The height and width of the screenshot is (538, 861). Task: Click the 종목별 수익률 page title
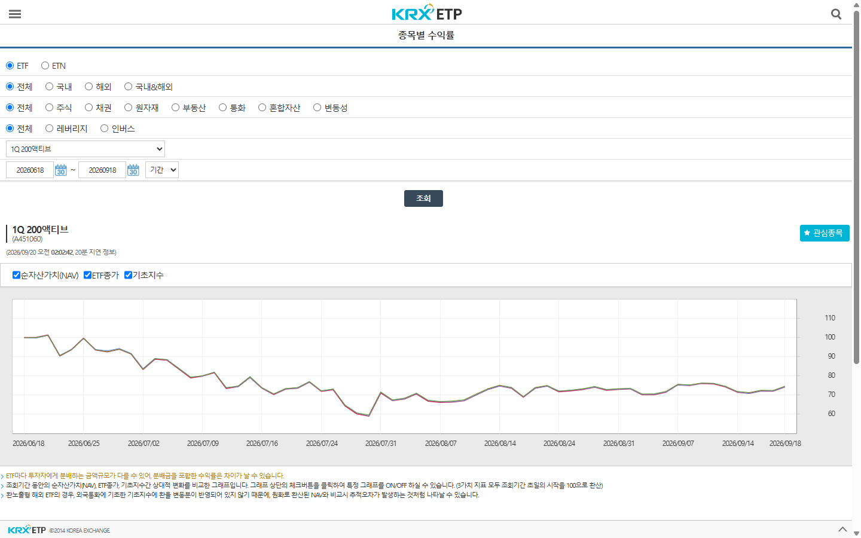coord(426,35)
